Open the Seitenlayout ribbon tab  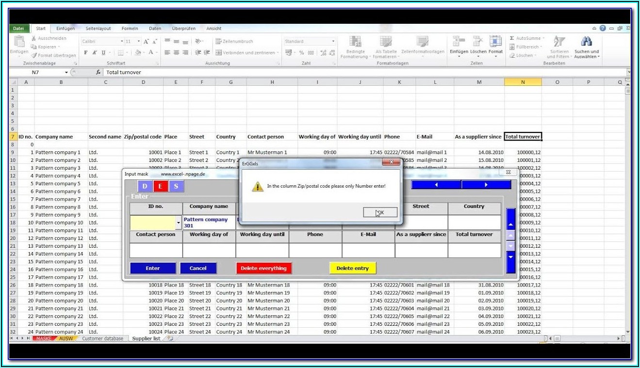tap(98, 29)
